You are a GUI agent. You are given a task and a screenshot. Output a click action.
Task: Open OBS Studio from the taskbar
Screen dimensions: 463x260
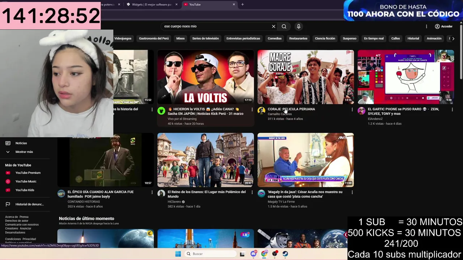coord(275,254)
